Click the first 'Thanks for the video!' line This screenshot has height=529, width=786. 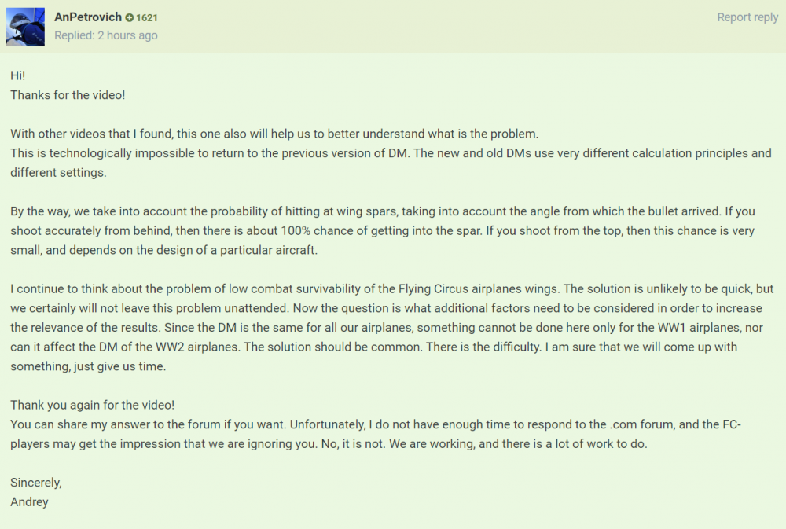point(68,95)
